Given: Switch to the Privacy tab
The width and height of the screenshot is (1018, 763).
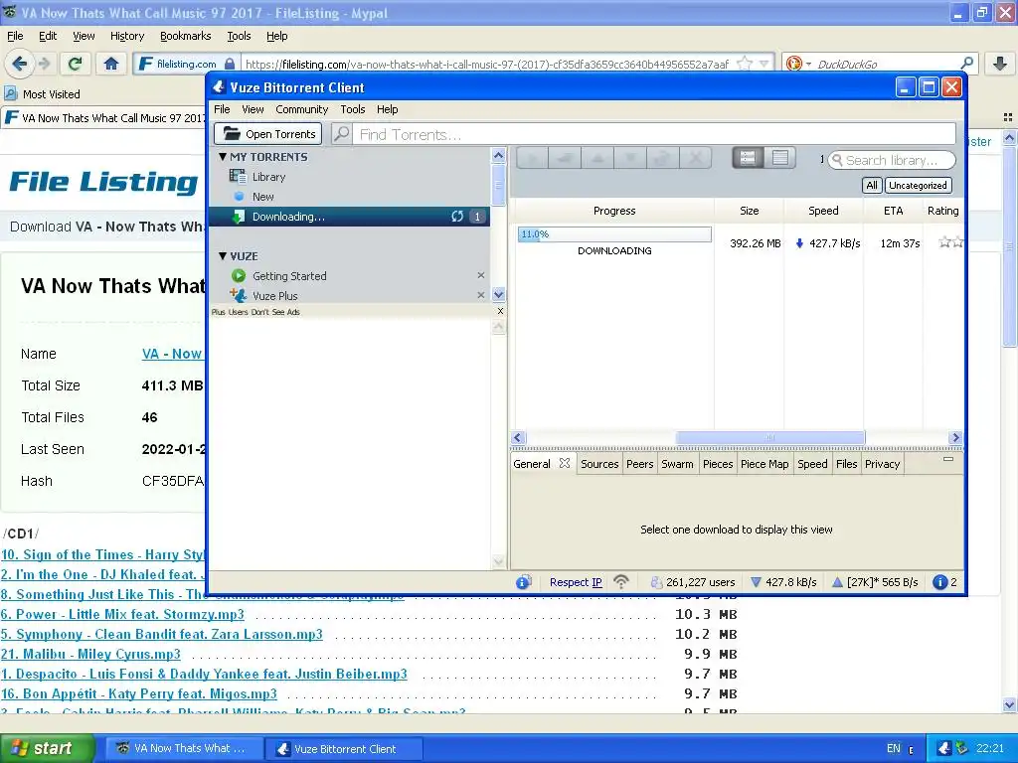Looking at the screenshot, I should [883, 464].
